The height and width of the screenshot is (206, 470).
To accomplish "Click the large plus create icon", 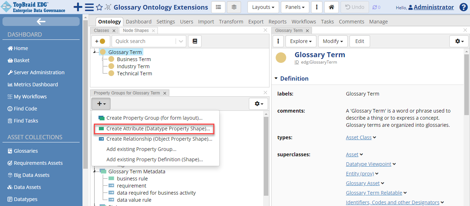I will click(x=78, y=7).
